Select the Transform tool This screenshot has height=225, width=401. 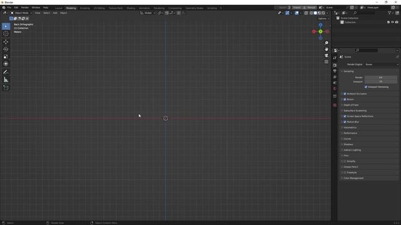click(6, 64)
